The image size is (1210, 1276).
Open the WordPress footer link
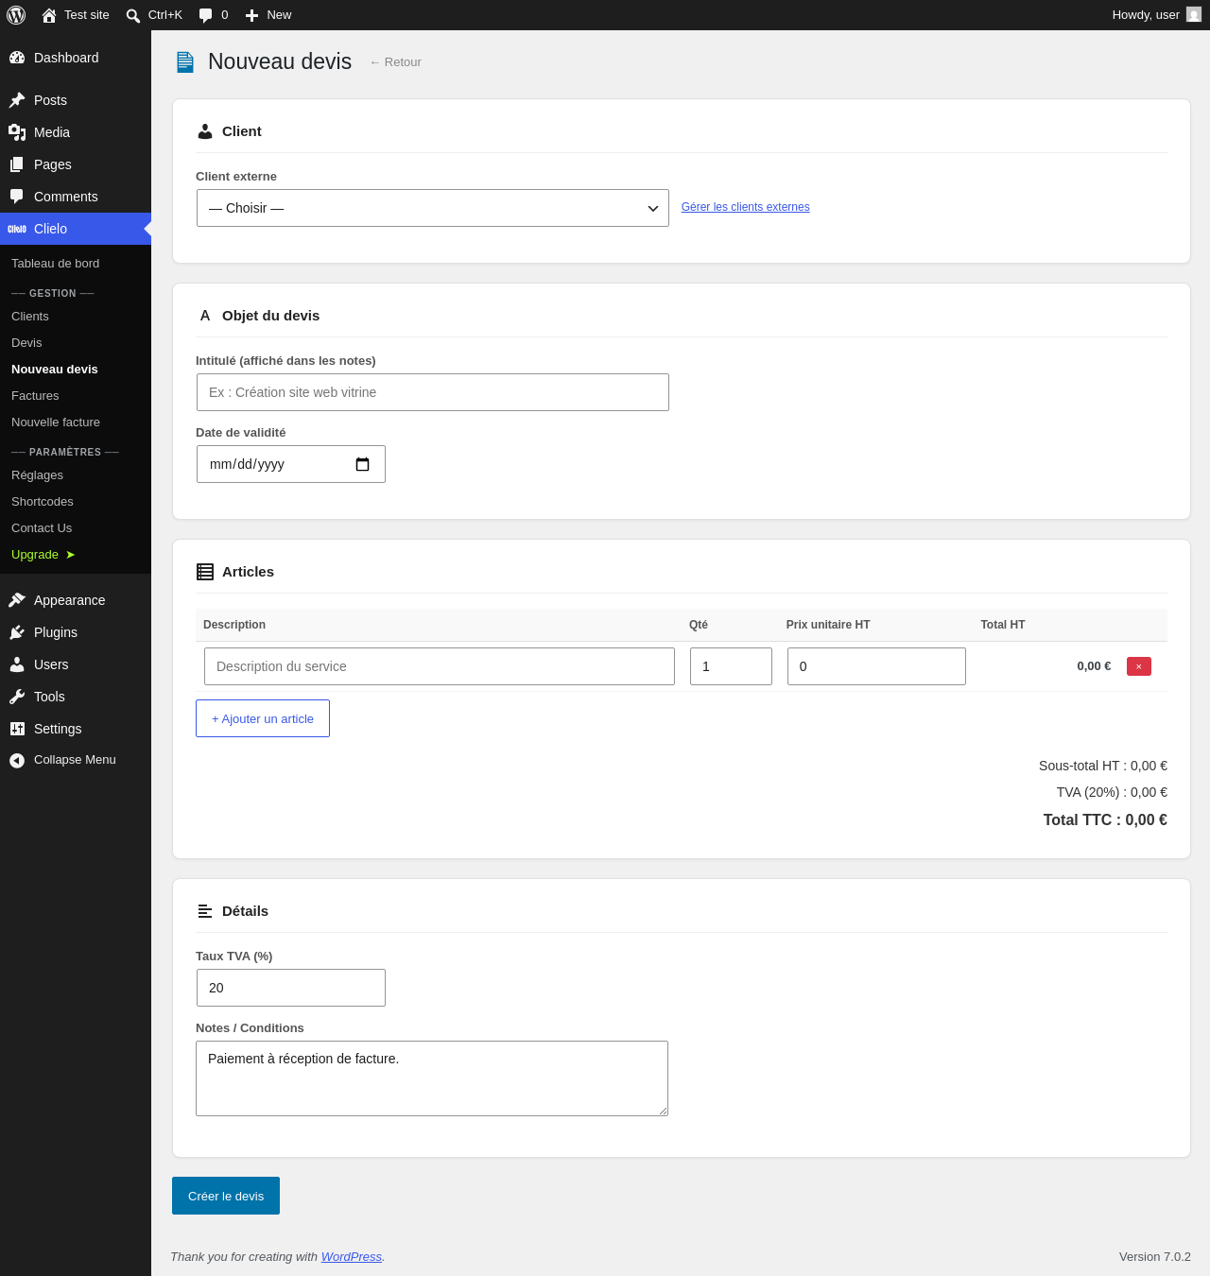pyautogui.click(x=352, y=1257)
